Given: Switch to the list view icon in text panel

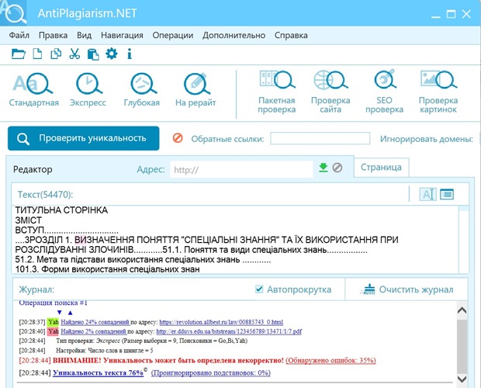Looking at the screenshot, I should click(x=447, y=194).
